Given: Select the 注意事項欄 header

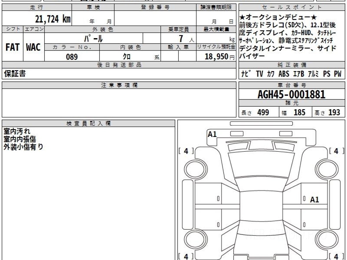Looking at the screenshot, I should [x=119, y=85].
